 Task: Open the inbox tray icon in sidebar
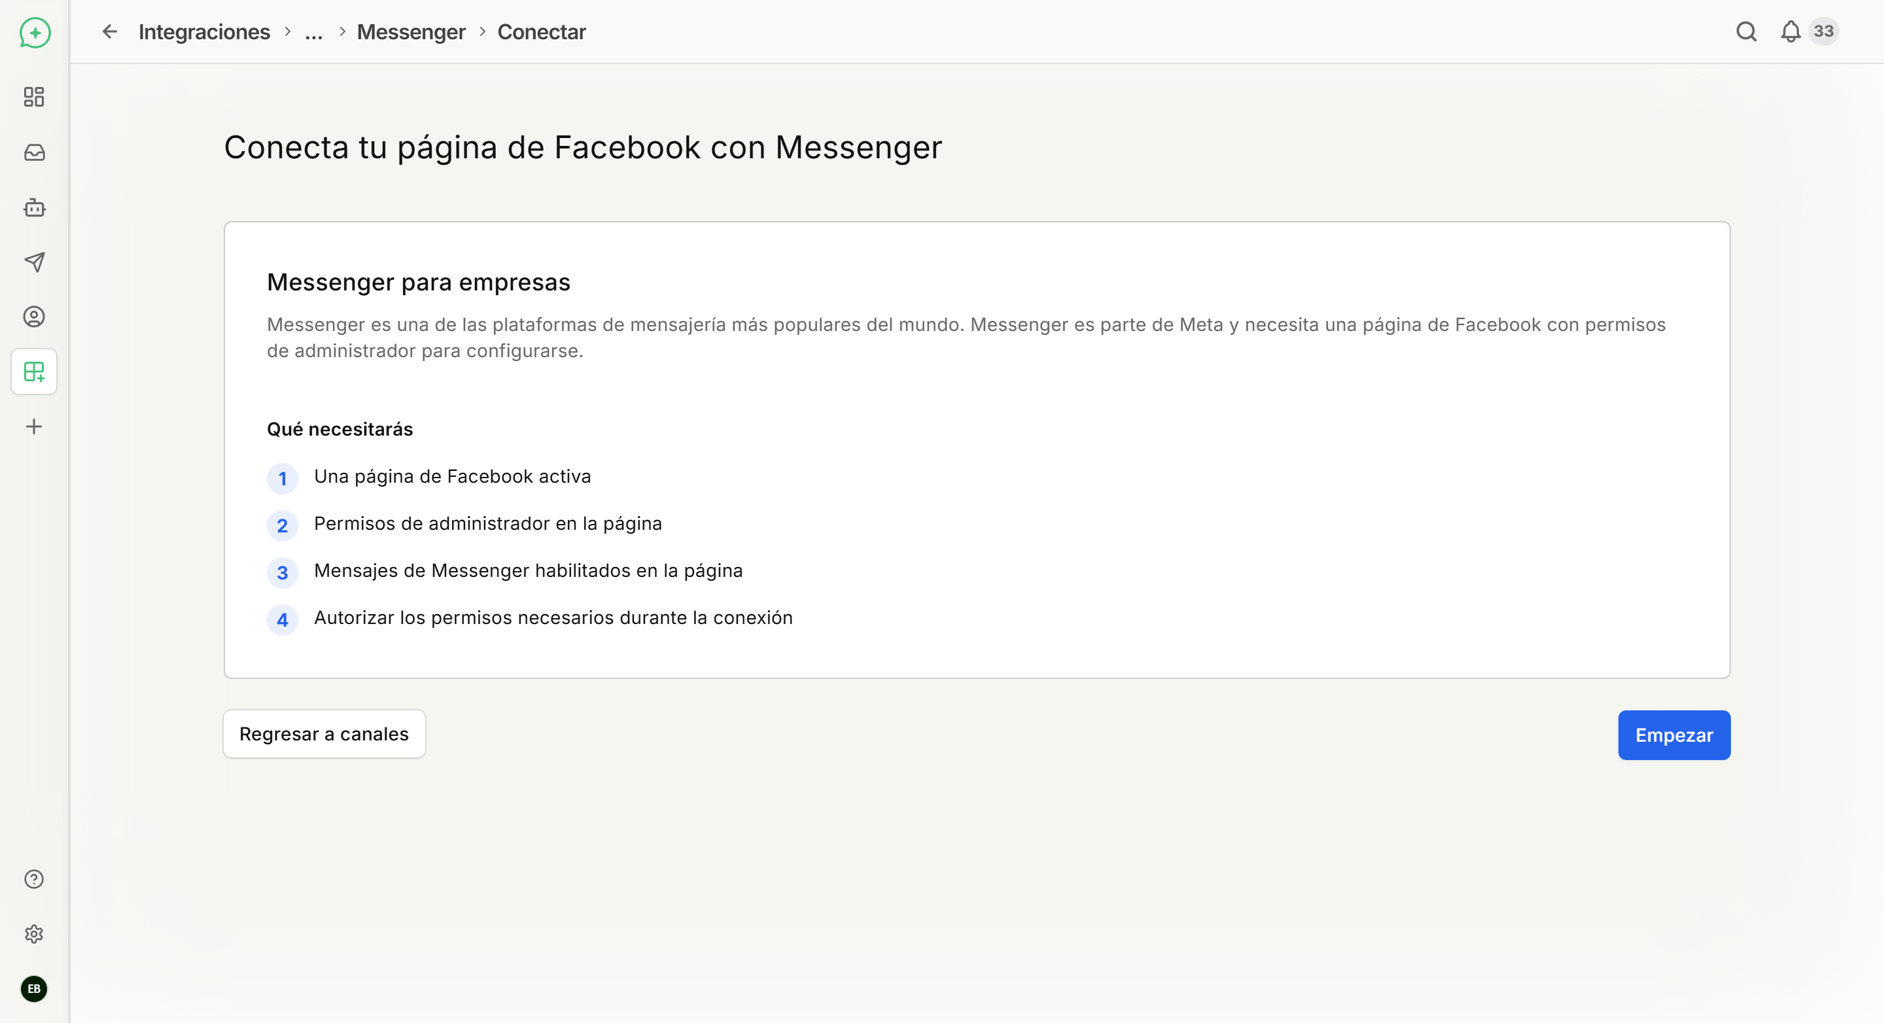(x=35, y=152)
